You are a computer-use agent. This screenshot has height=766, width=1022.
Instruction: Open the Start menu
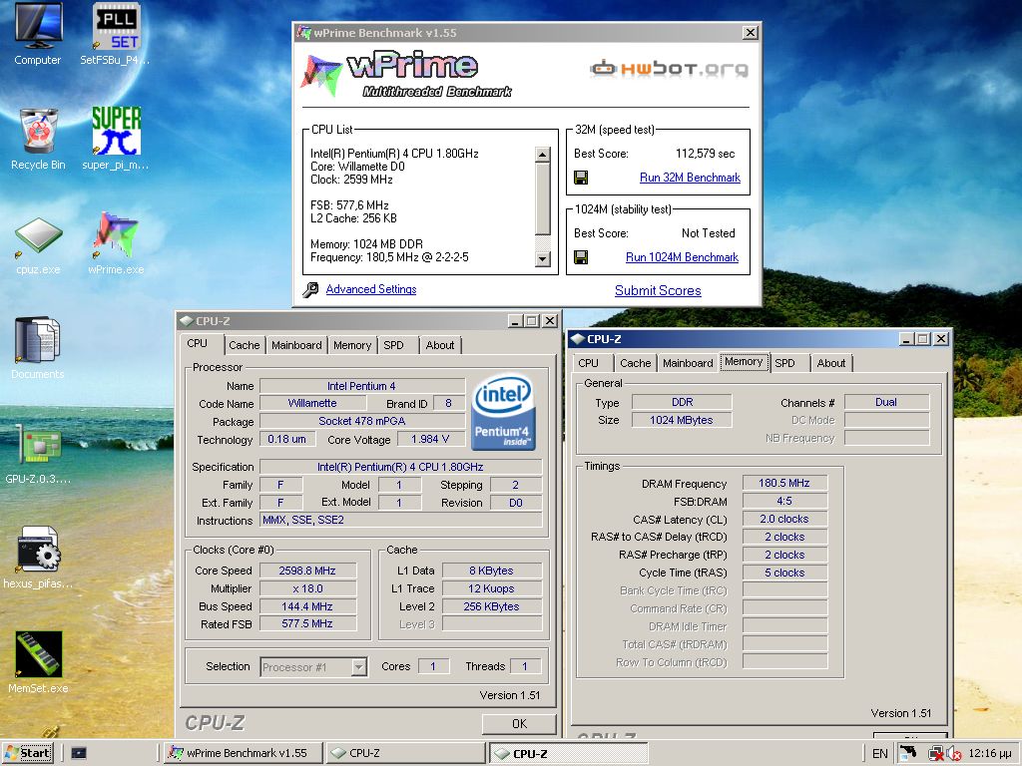pos(28,753)
